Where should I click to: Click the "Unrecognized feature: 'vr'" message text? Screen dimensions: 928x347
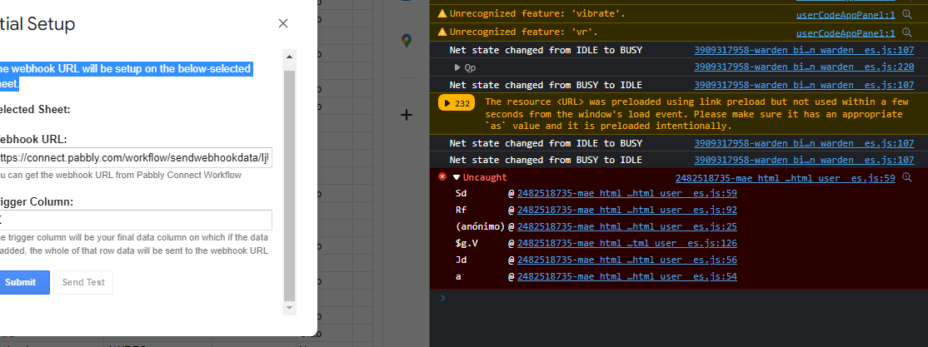[523, 32]
